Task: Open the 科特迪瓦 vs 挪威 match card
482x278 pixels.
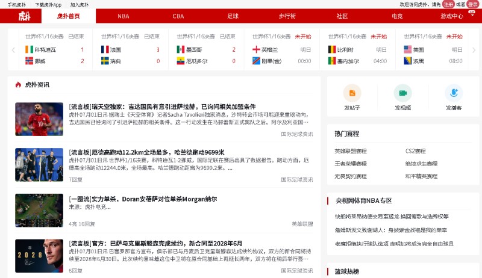Action: click(x=55, y=49)
